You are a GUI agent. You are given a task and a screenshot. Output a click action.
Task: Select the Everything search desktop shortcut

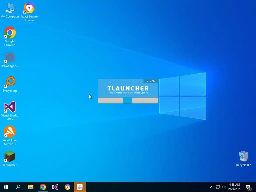pyautogui.click(x=10, y=84)
